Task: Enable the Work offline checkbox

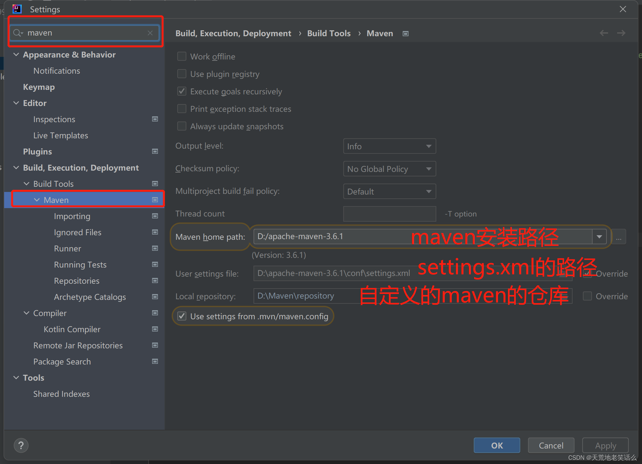Action: [182, 56]
